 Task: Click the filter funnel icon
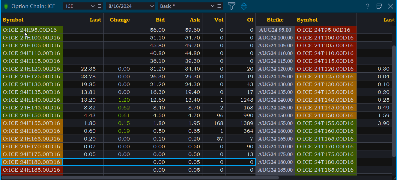point(231,6)
